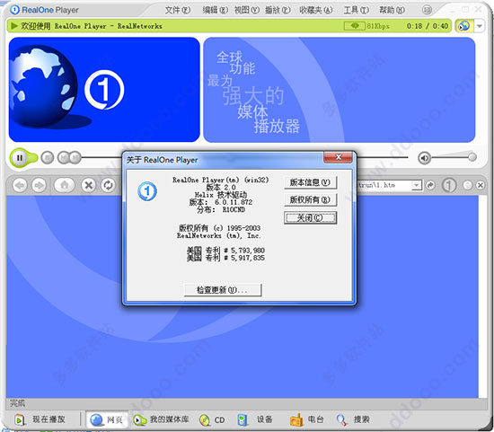Click the green play arrow in the clip title bar
The width and height of the screenshot is (494, 432).
(13, 26)
